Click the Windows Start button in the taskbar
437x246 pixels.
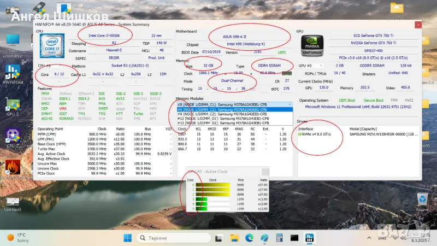click(127, 238)
